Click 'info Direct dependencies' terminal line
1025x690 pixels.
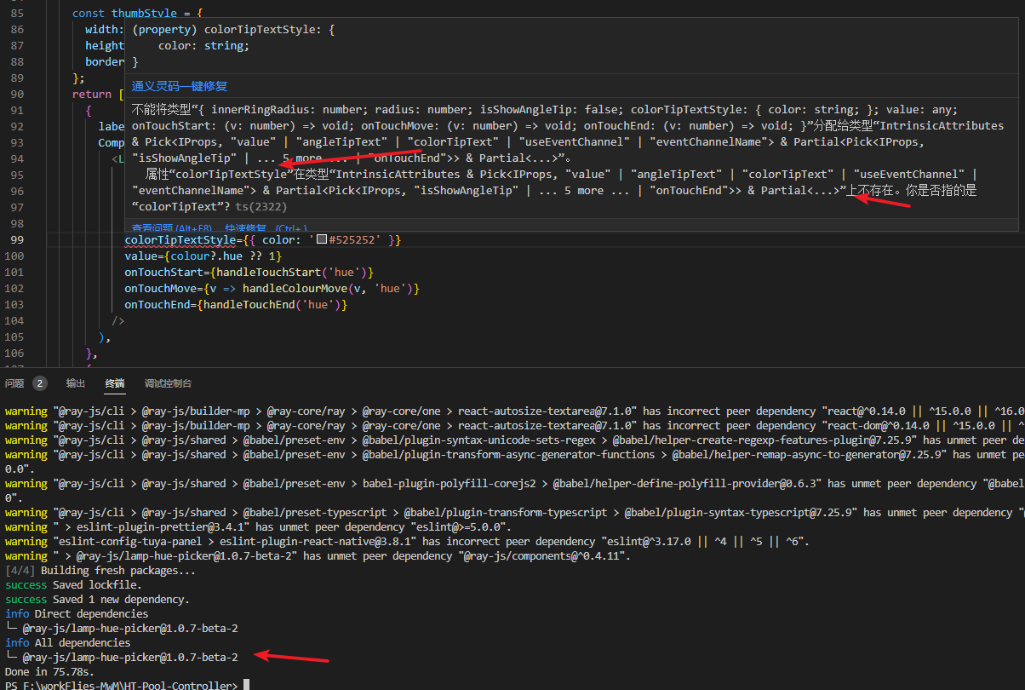tap(77, 614)
